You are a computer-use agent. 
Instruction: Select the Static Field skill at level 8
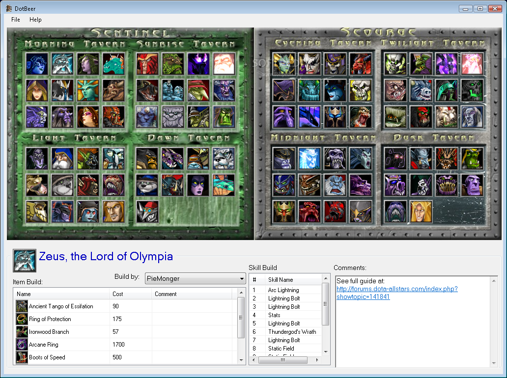(286, 348)
